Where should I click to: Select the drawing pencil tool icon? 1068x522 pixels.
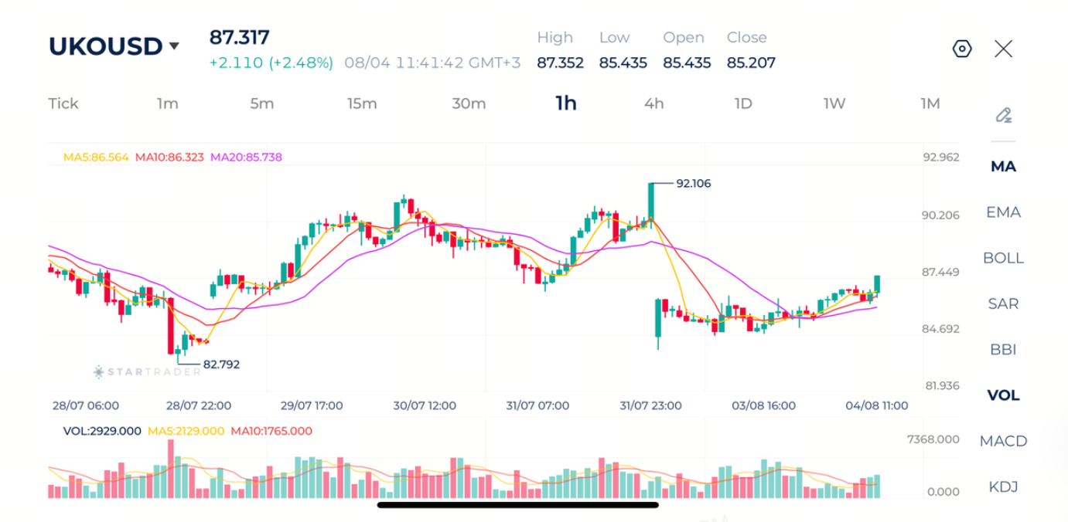click(1003, 116)
